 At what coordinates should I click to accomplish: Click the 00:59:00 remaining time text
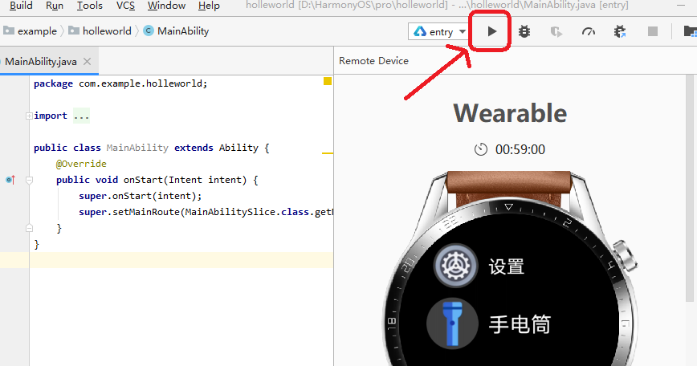pos(520,149)
